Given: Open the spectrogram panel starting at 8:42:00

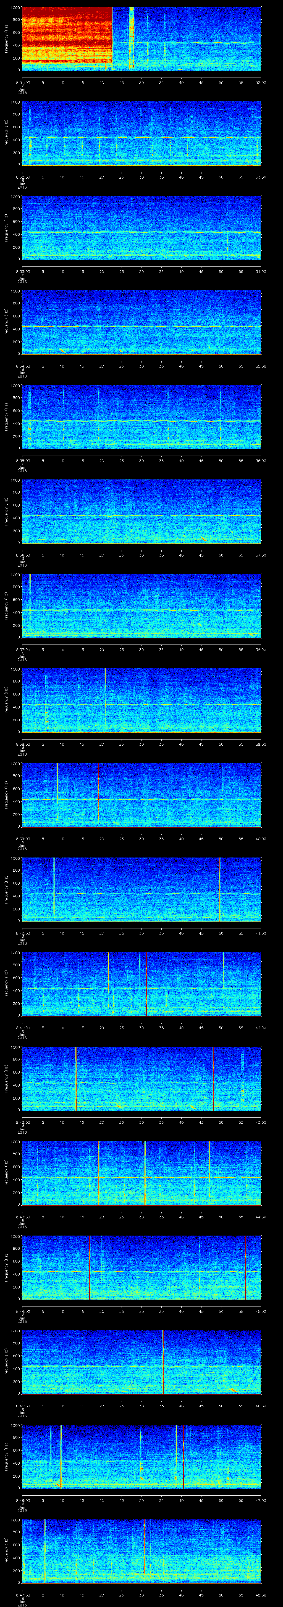Looking at the screenshot, I should click(141, 1079).
